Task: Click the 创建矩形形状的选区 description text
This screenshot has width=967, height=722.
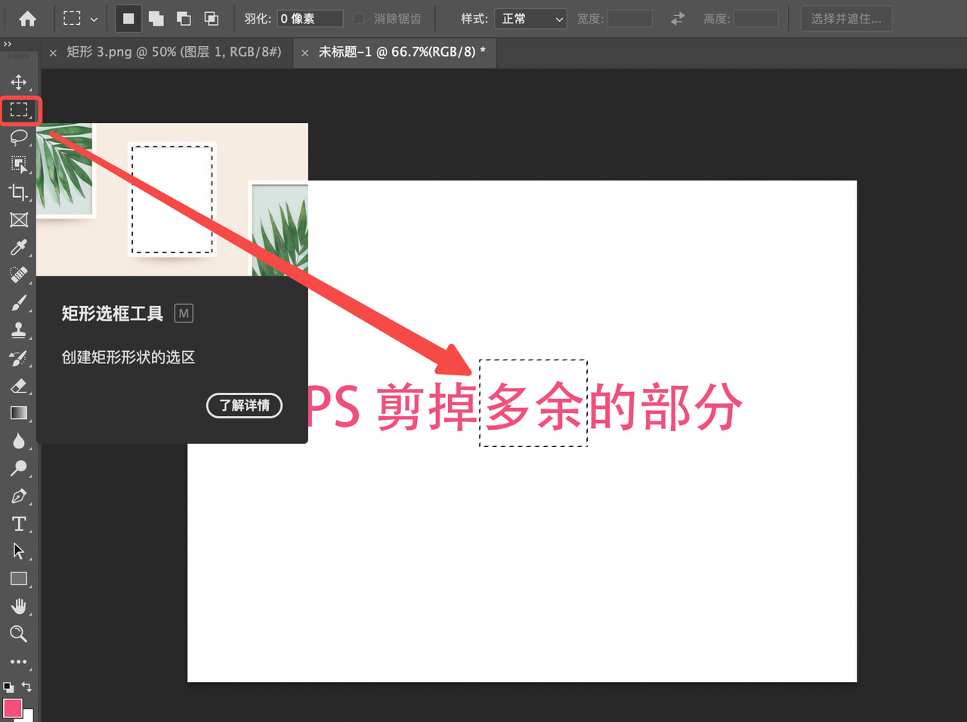Action: click(x=128, y=357)
